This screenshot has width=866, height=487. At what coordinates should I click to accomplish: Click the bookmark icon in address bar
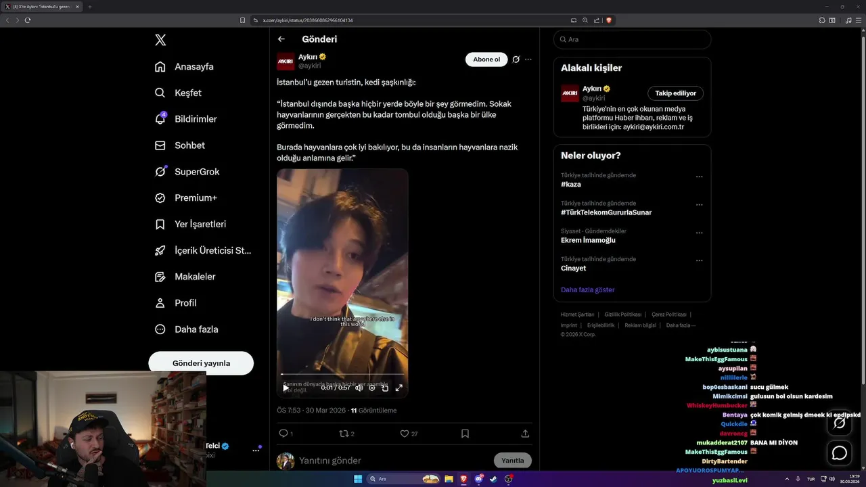(x=242, y=20)
